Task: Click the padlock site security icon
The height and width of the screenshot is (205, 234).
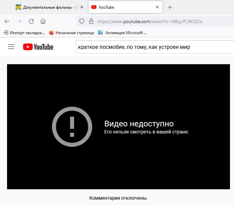Action: [x=91, y=21]
